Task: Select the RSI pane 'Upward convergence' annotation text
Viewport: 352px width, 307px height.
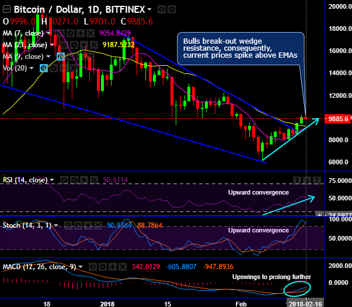Action: (259, 192)
